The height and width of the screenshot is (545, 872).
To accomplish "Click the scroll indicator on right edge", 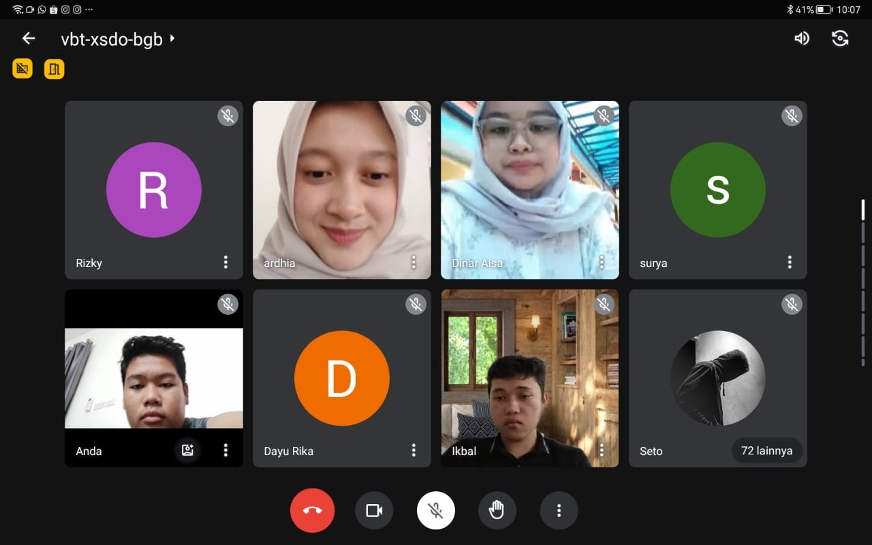I will point(862,210).
